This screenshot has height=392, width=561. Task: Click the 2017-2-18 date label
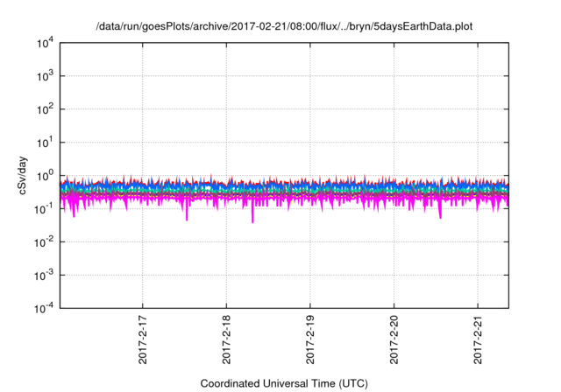point(226,339)
